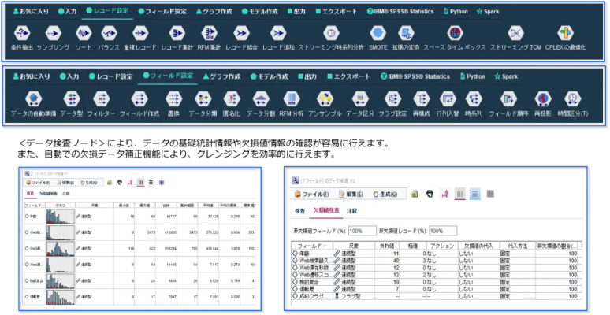Pick the RFM 集計 node icon
The image size is (610, 315).
pos(210,33)
